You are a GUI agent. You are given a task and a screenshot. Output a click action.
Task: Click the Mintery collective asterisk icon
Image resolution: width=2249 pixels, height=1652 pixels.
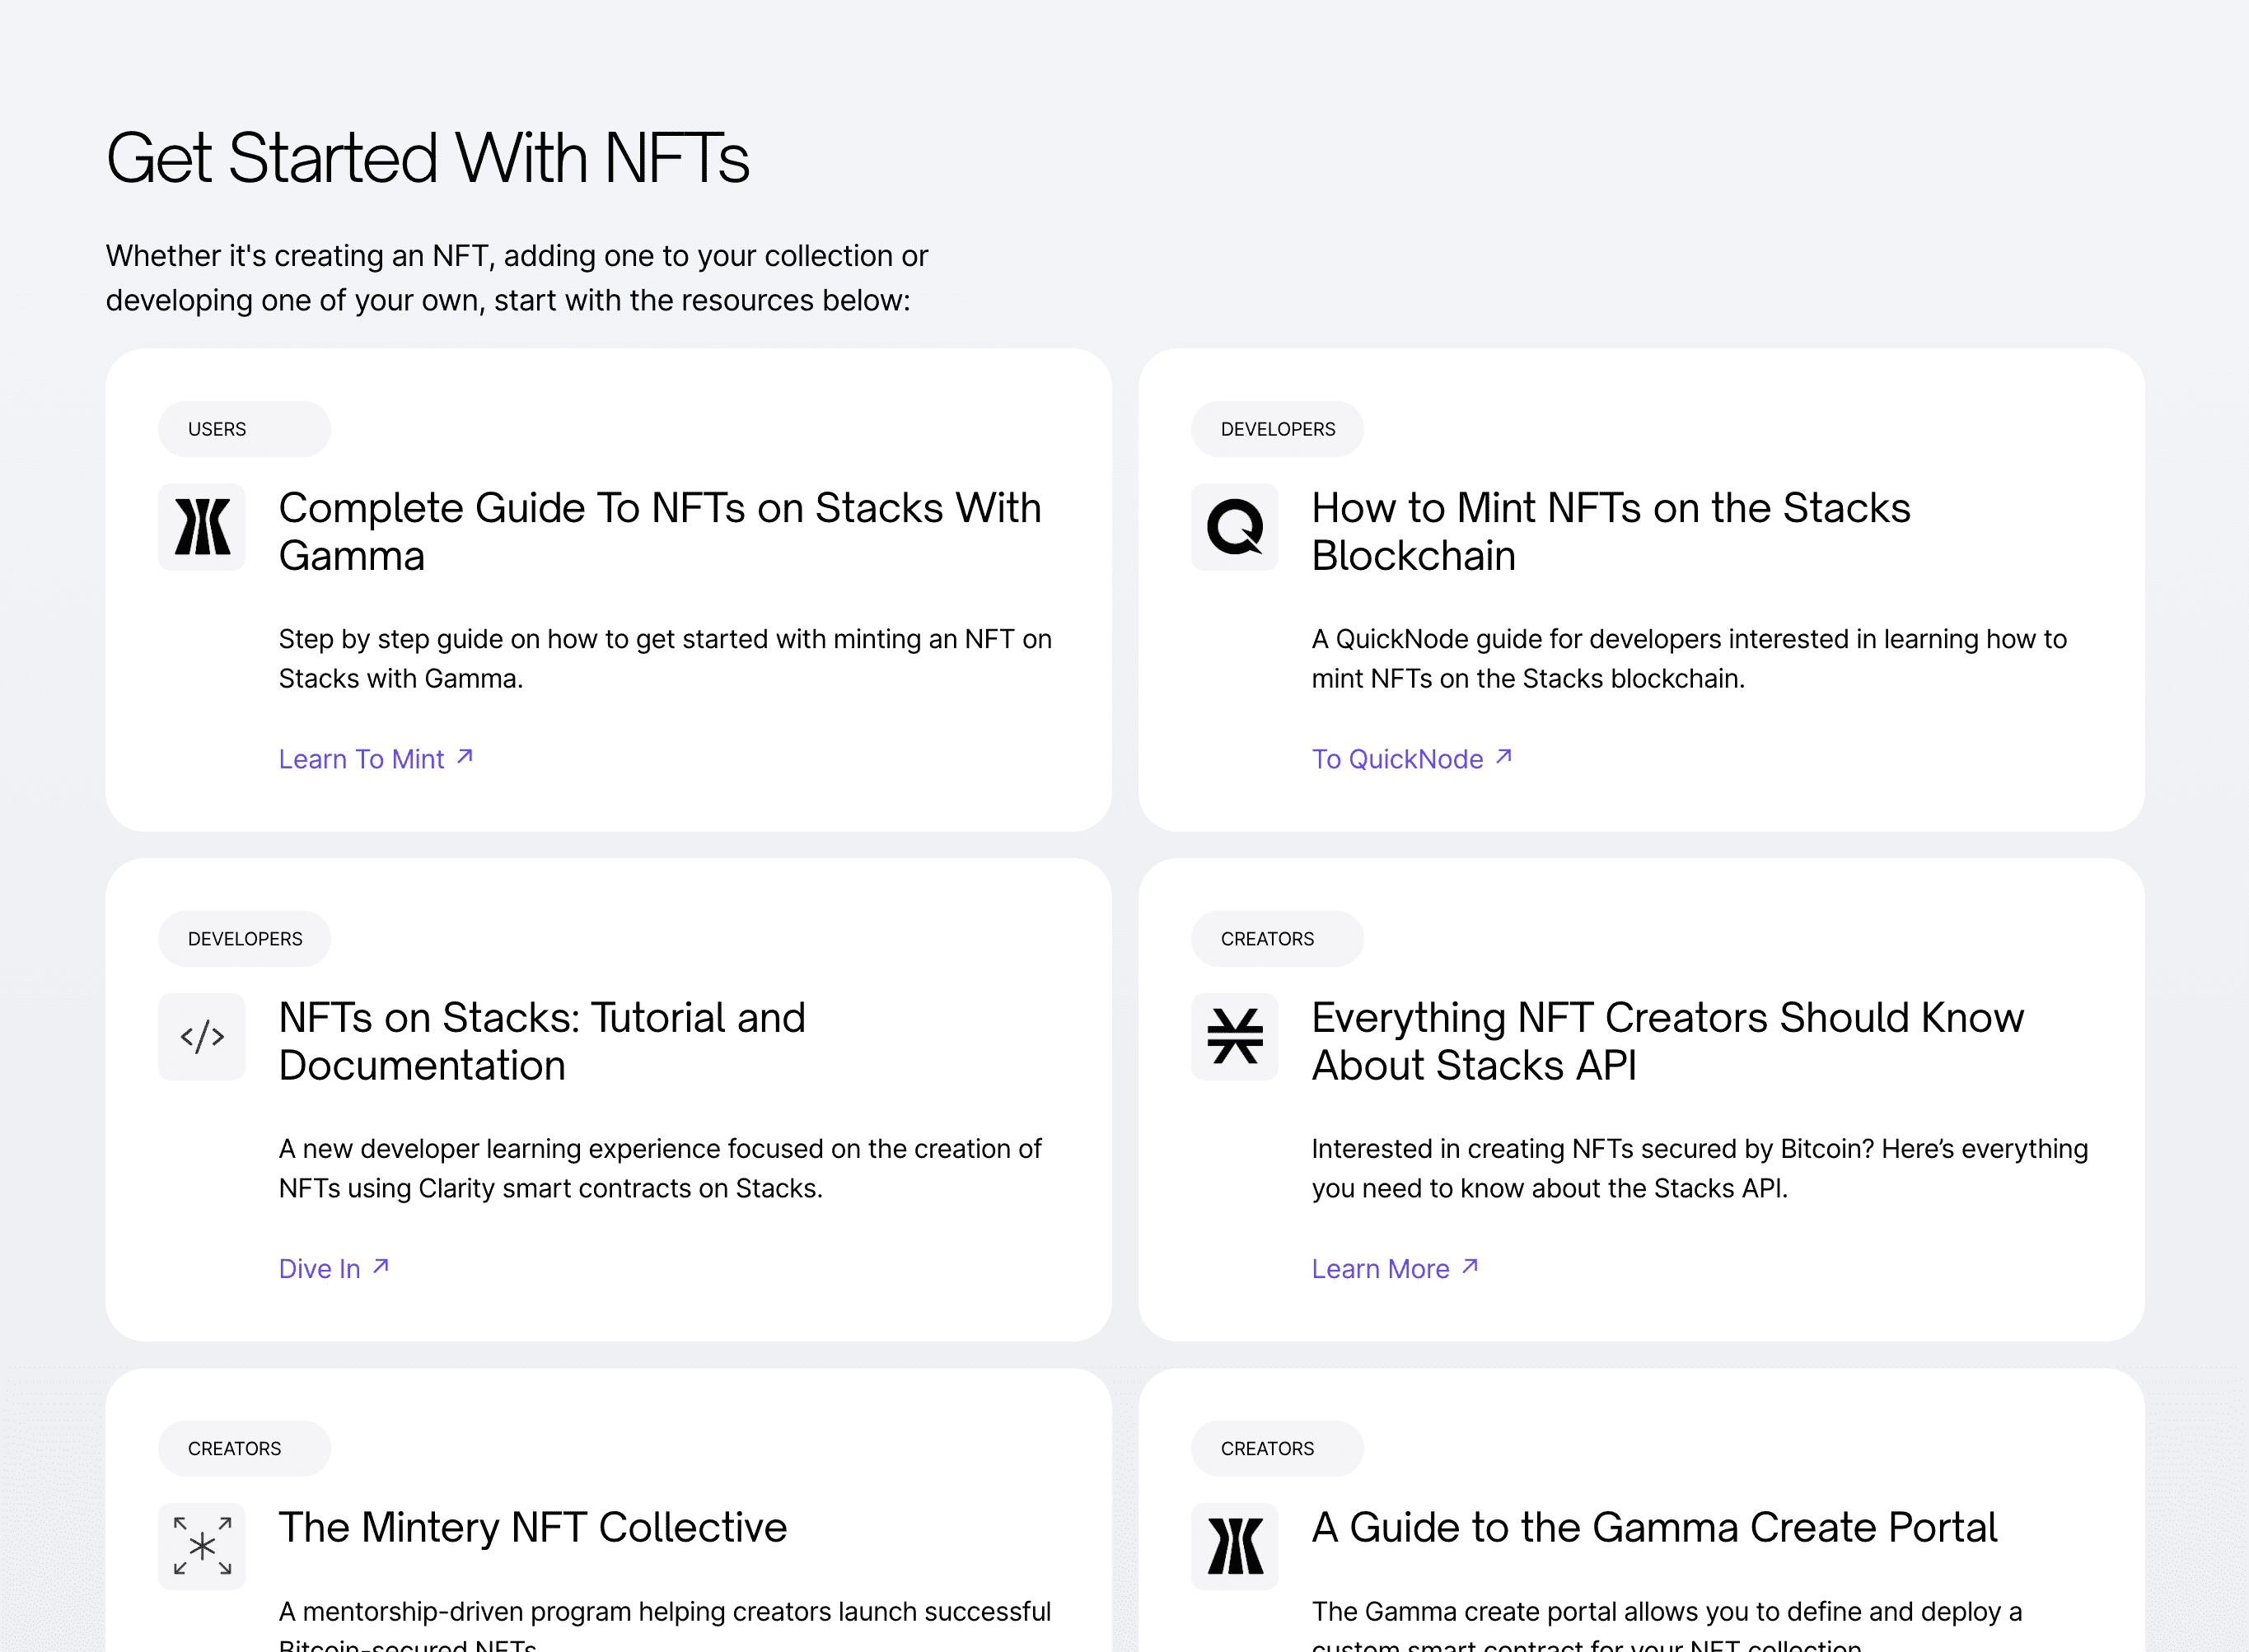(x=202, y=1547)
